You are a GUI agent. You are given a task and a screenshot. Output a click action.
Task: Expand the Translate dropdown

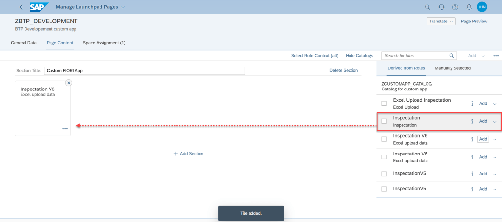tap(441, 21)
